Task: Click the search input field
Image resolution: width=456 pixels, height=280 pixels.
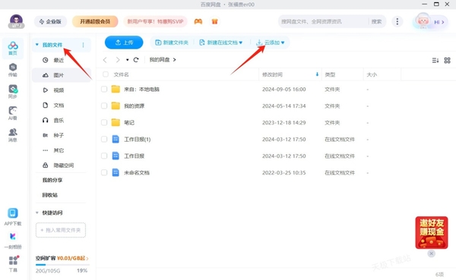Action: tap(324, 21)
